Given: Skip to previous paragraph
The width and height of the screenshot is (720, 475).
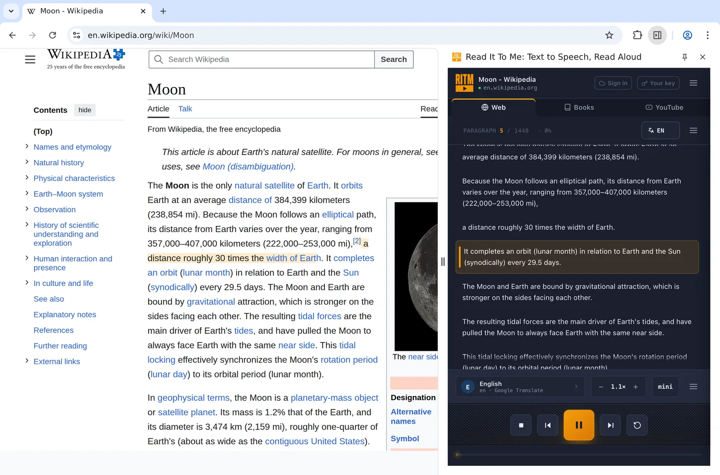Looking at the screenshot, I should (548, 425).
